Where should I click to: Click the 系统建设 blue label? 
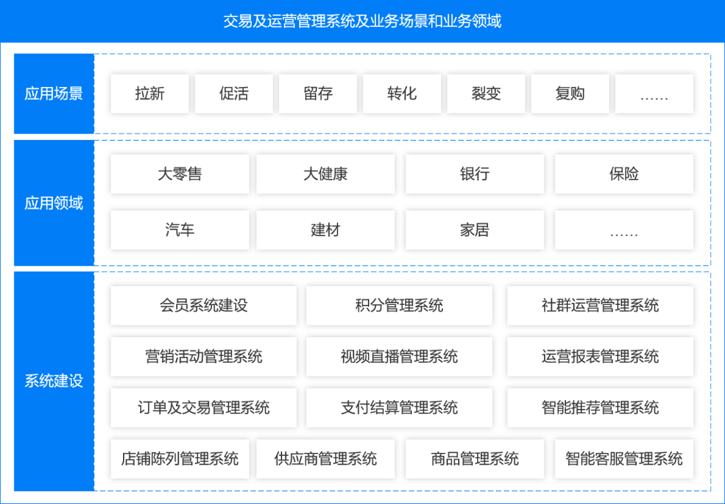click(54, 381)
